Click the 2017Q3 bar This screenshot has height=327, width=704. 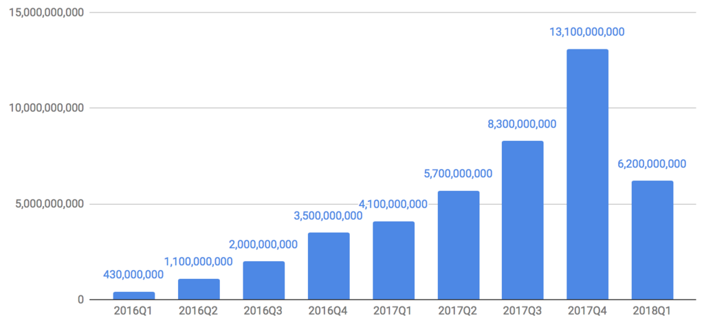(522, 221)
